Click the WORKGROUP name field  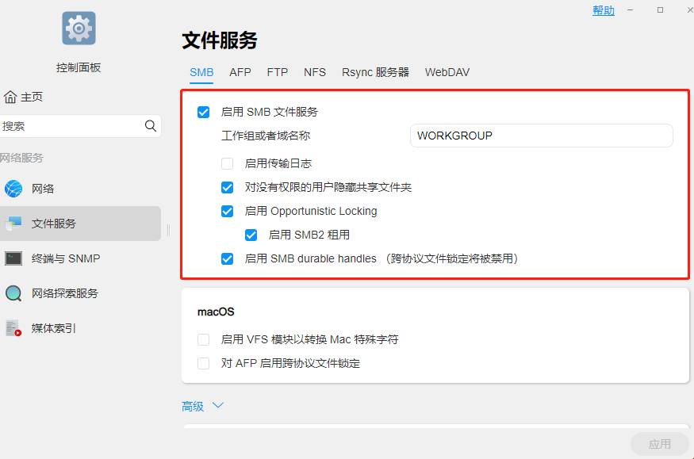542,136
